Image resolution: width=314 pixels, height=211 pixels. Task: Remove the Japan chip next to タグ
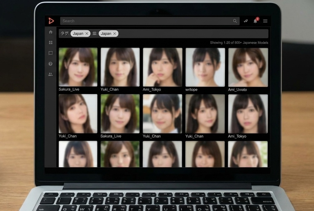[x=87, y=33]
